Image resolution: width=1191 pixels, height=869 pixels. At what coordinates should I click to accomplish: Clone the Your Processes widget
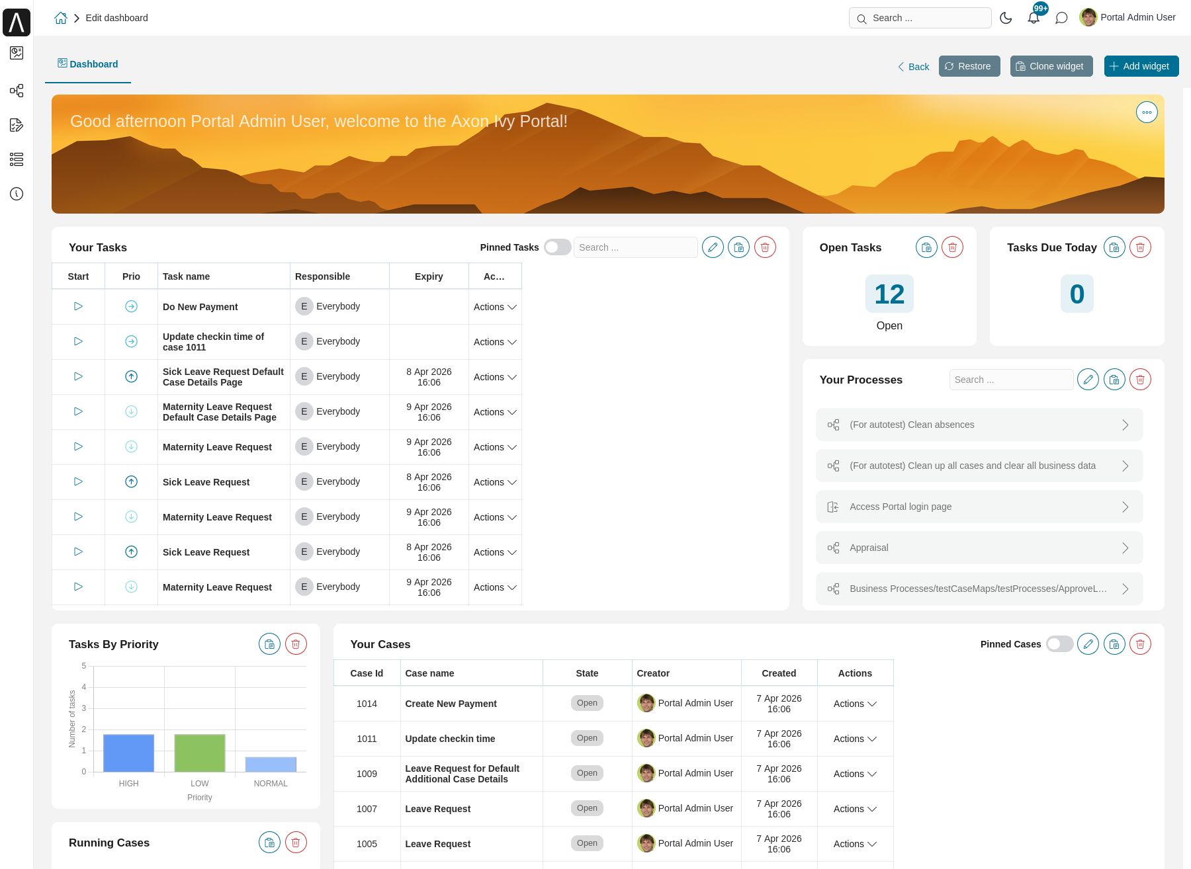pyautogui.click(x=1114, y=380)
